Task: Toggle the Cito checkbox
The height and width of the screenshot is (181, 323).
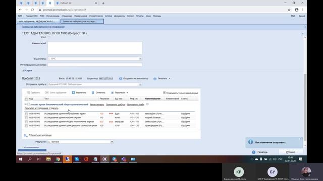Action: (x=49, y=37)
